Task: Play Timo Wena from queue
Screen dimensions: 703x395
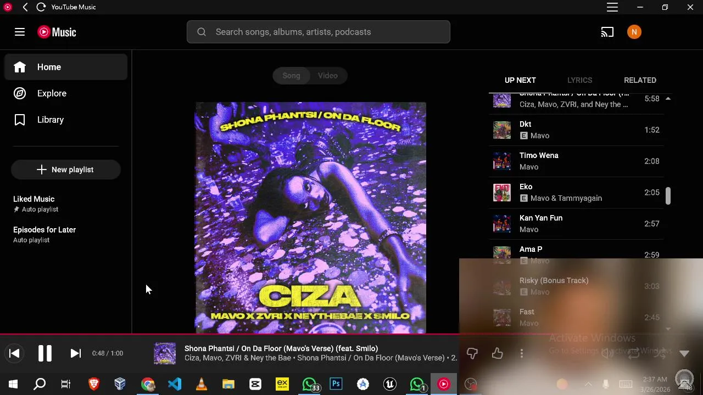Action: [576, 161]
